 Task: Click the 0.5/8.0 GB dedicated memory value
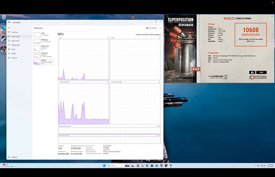[76, 148]
